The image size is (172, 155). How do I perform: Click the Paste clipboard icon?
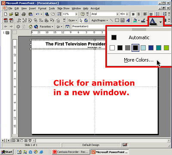click(x=31, y=14)
